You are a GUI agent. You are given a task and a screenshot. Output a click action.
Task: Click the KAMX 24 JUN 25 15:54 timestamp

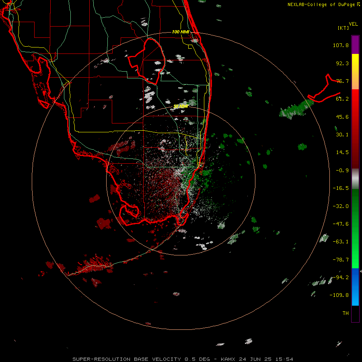pyautogui.click(x=257, y=359)
